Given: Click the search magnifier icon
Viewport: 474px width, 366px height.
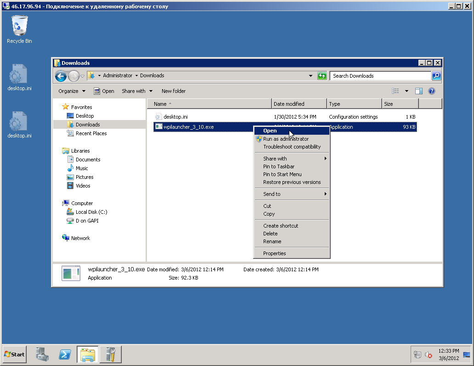Looking at the screenshot, I should pos(436,76).
